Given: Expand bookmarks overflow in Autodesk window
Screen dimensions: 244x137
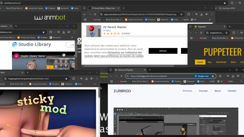Looking at the screenshot, I should [x=210, y=20].
